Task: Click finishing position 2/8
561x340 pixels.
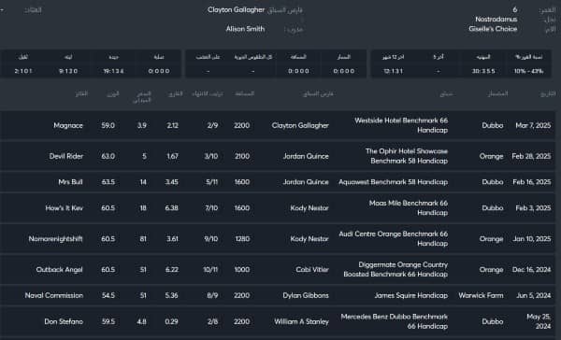Action: [x=212, y=321]
